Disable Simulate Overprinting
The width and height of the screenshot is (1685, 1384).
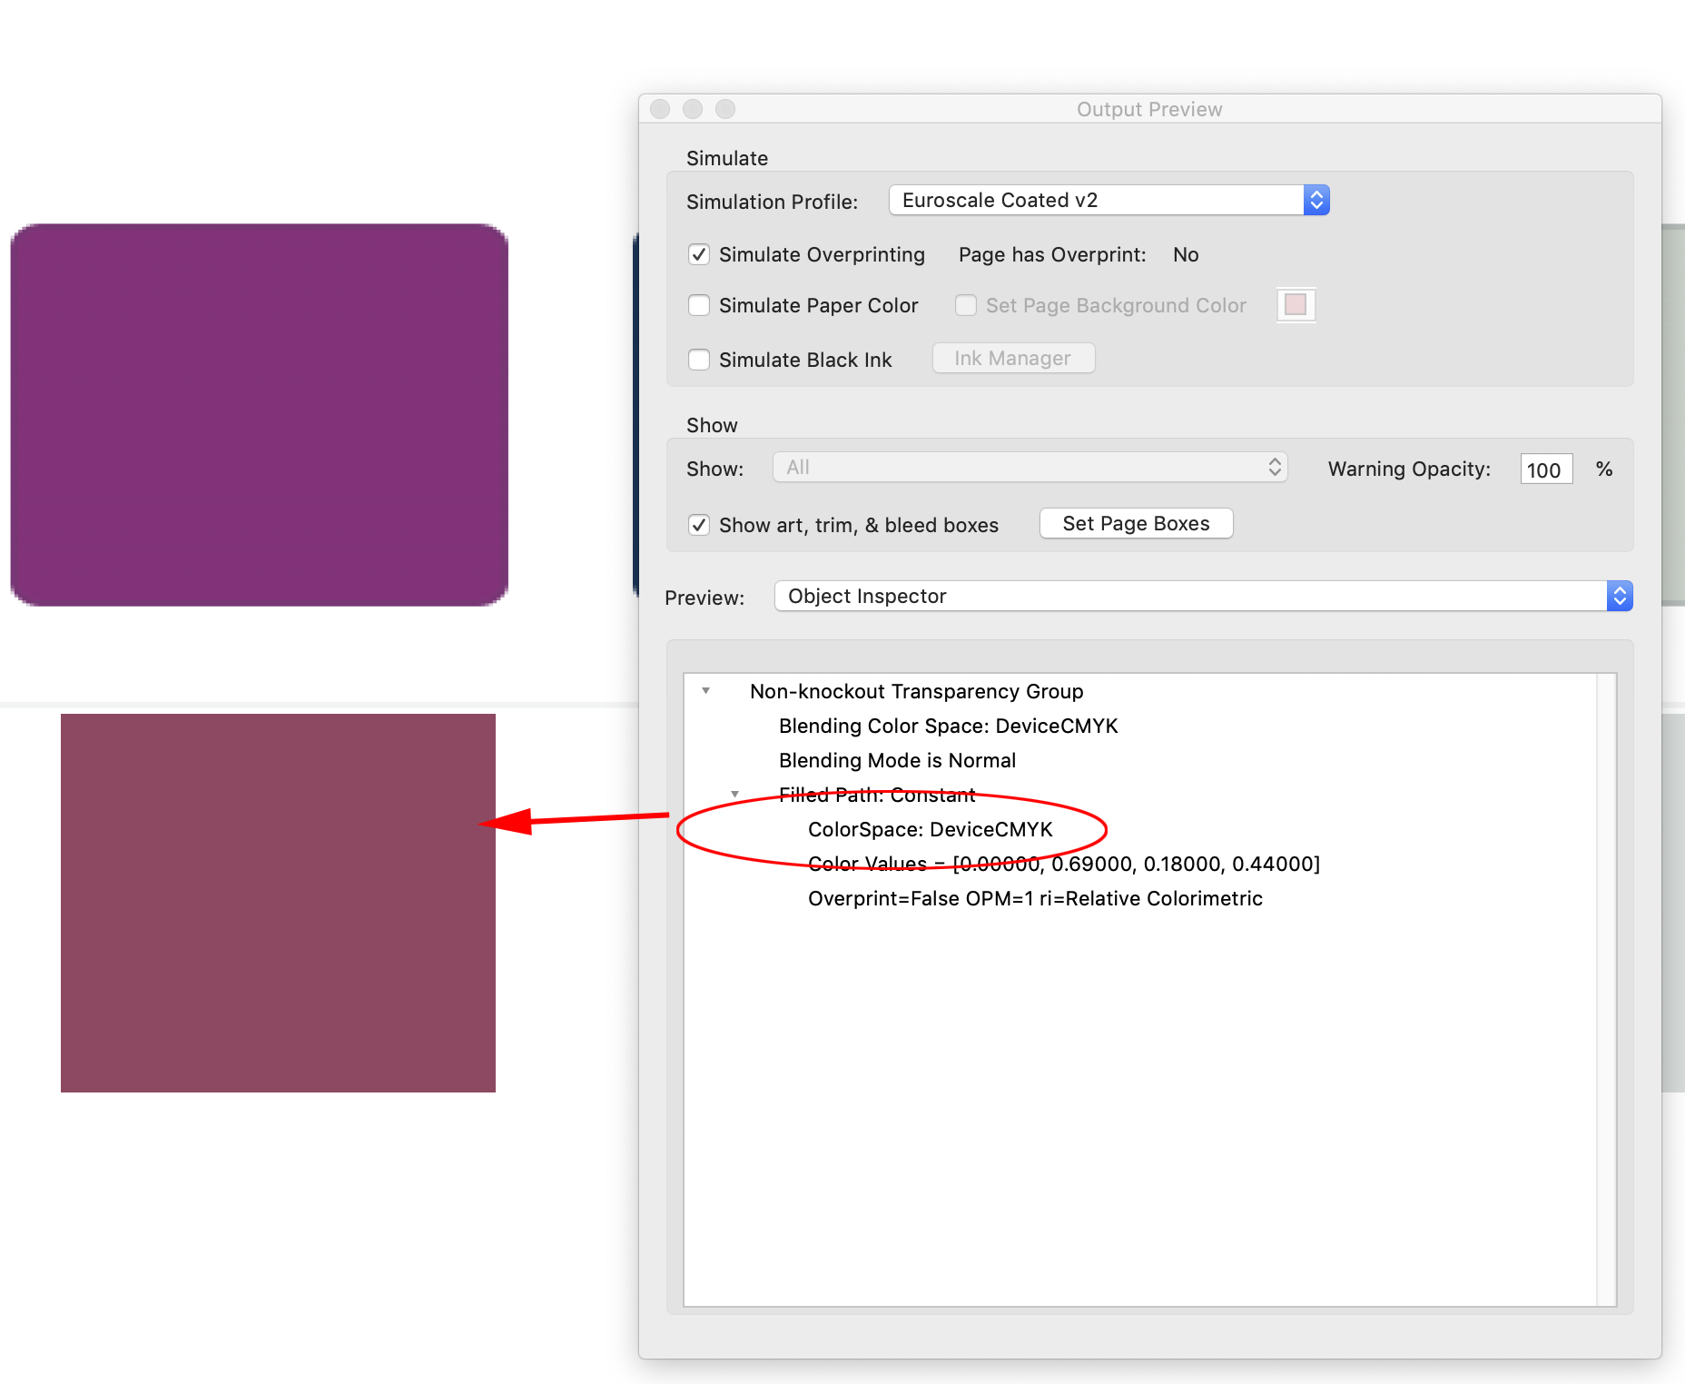pos(699,255)
